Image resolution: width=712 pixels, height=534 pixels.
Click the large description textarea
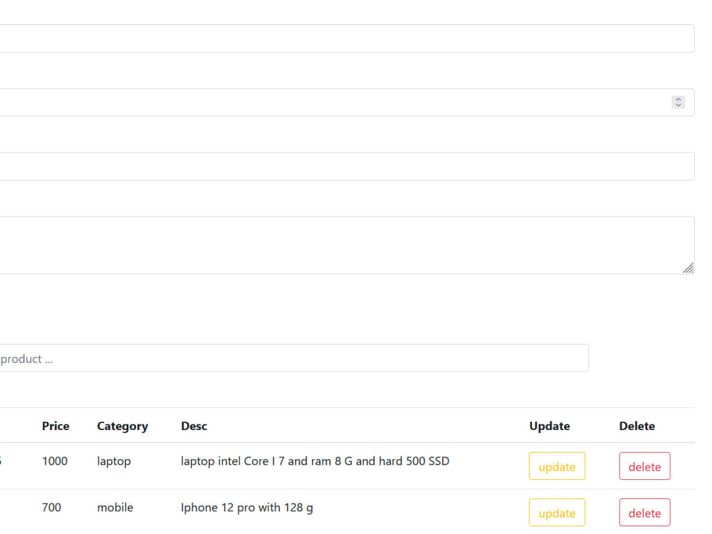point(342,242)
